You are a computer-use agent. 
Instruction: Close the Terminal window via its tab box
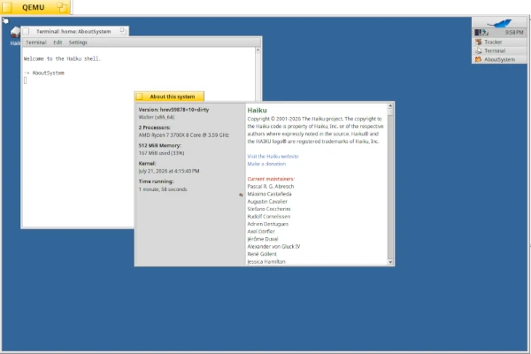(x=26, y=31)
